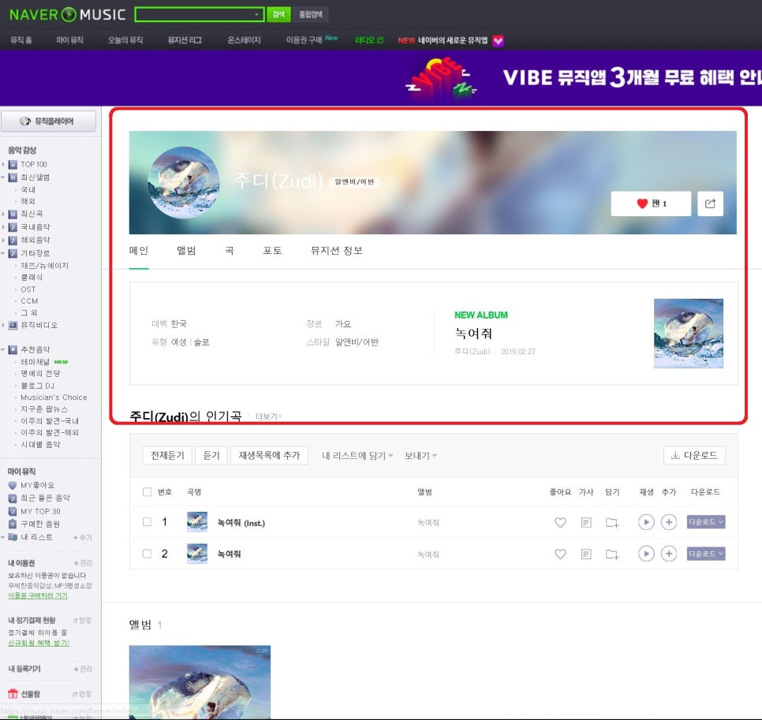Screen dimensions: 762x720
Task: Select 재즈/뉴에이지 genre
Action: tap(45, 266)
